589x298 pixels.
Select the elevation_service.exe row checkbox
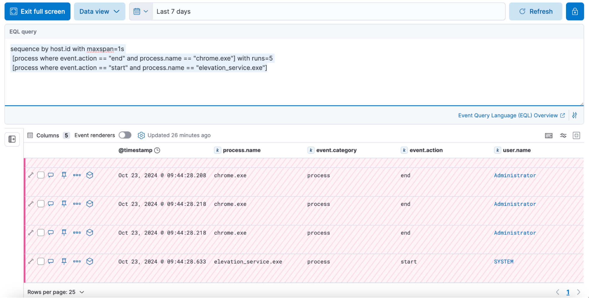tap(41, 261)
